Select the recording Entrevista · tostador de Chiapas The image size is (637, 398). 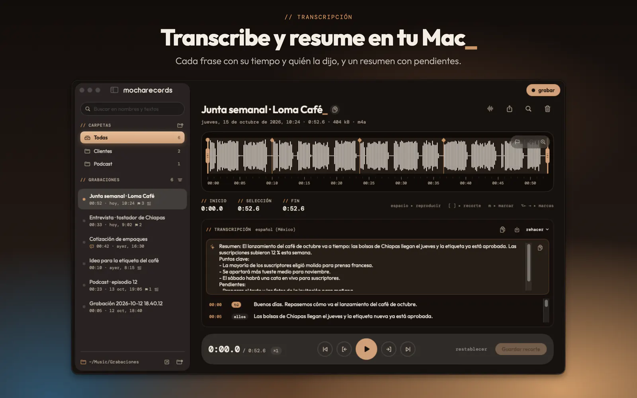132,221
